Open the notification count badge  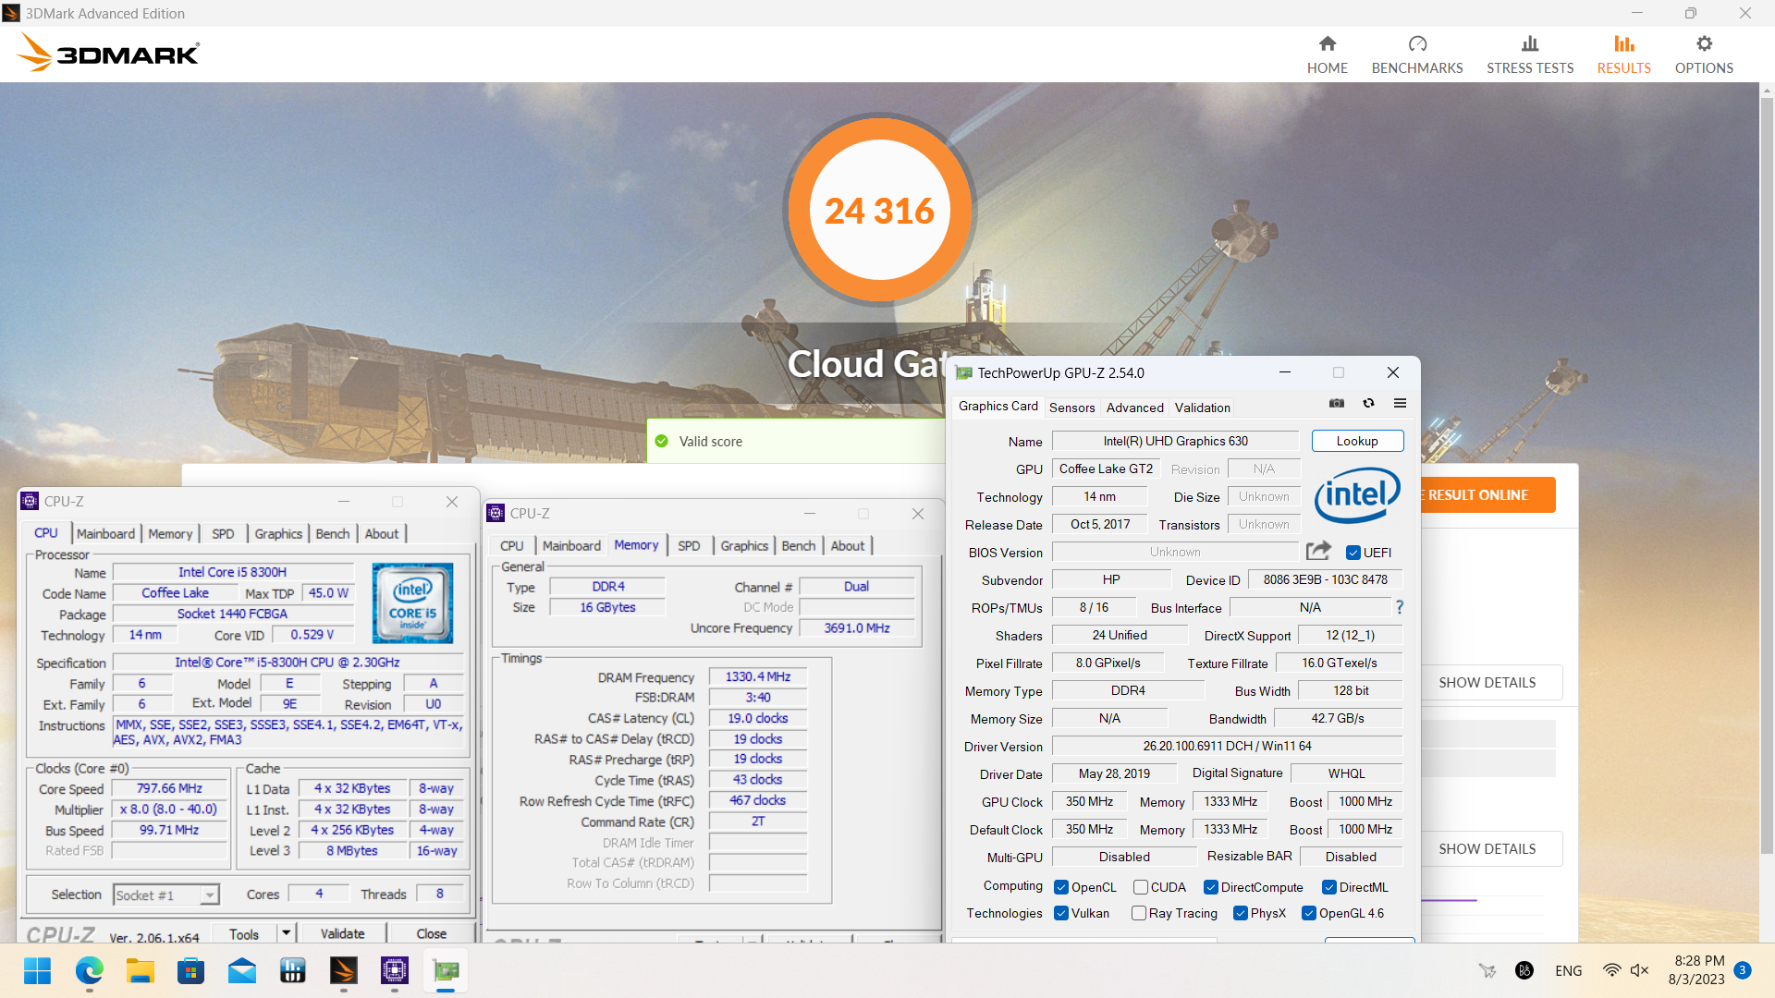(x=1743, y=970)
